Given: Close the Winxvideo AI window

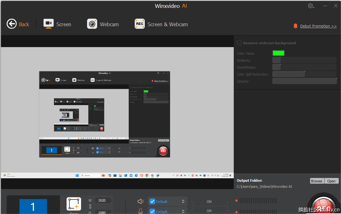Looking at the screenshot, I should pos(336,6).
